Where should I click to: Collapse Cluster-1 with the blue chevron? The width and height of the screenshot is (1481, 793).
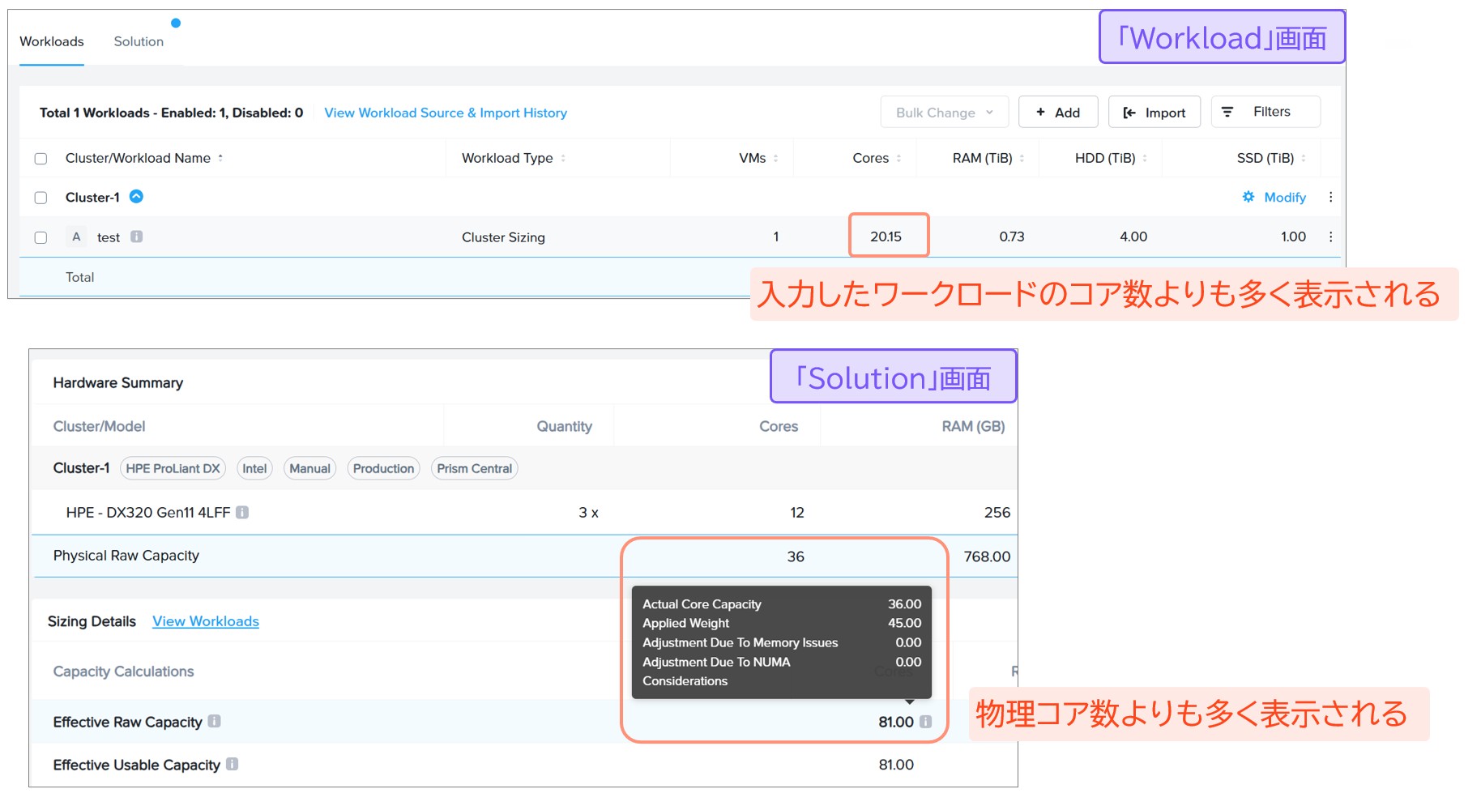137,196
